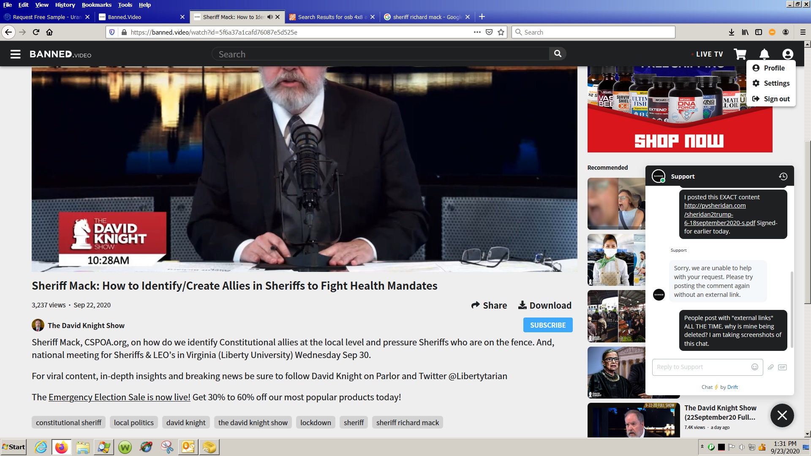
Task: Switch to Banned.Video tab
Action: coord(142,17)
